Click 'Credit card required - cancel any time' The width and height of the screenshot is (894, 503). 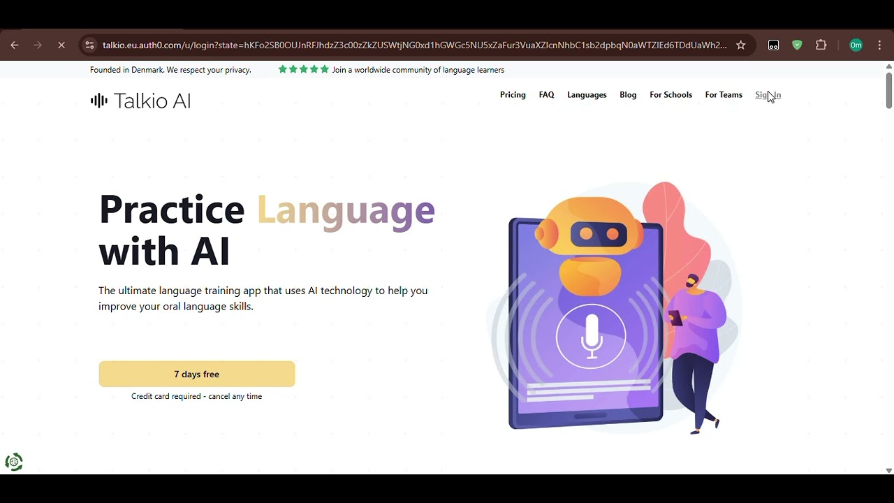(x=197, y=396)
